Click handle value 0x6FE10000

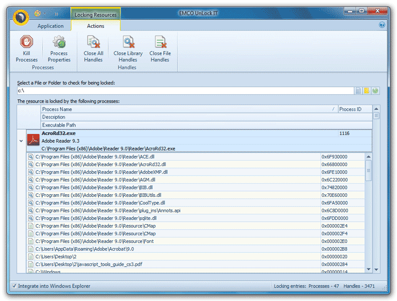tap(335, 172)
